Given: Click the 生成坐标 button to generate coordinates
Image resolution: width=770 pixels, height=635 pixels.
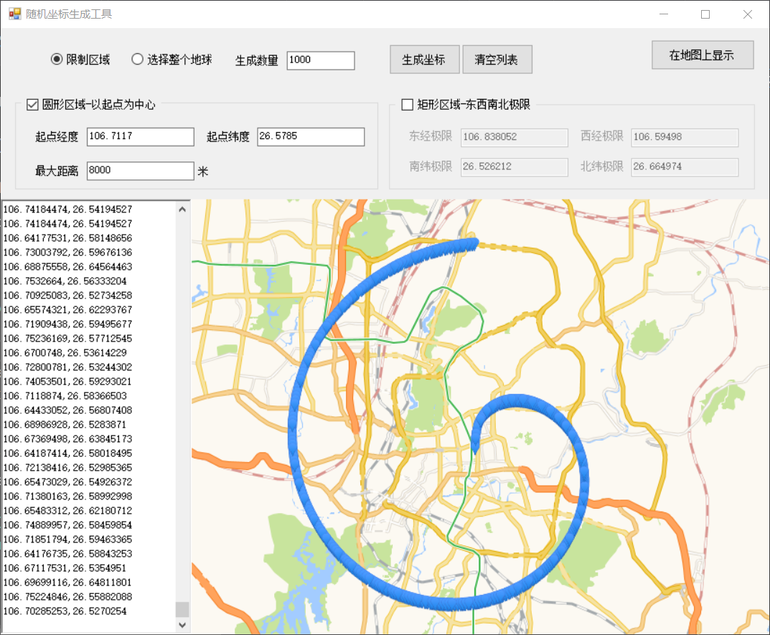Looking at the screenshot, I should pos(424,60).
